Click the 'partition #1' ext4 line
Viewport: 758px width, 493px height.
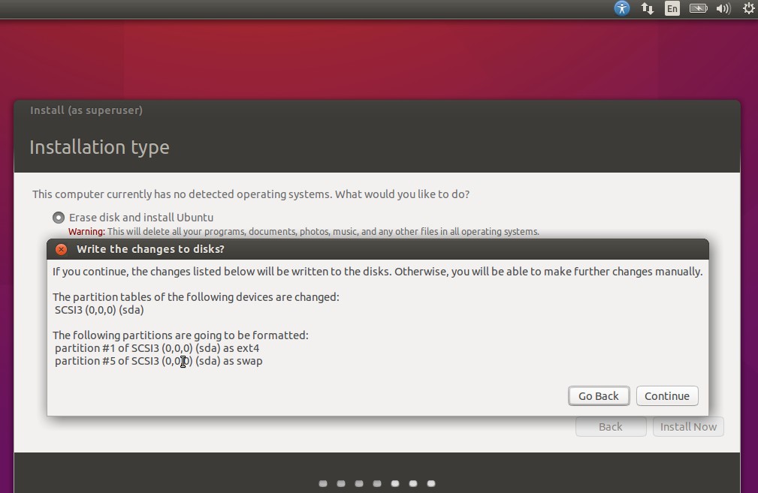[157, 348]
